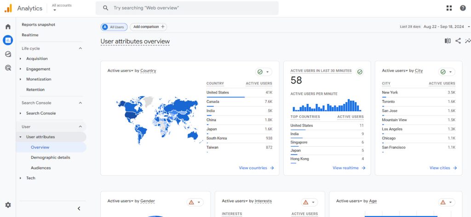Collapse the navigation with the chevron arrow

(79, 208)
